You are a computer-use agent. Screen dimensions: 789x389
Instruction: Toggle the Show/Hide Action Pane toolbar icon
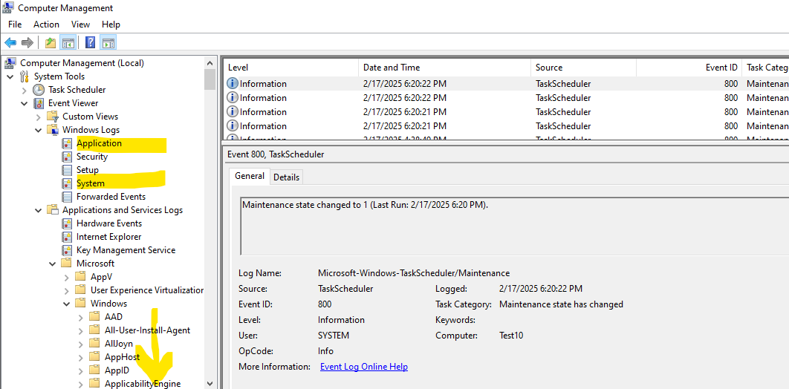pos(108,43)
